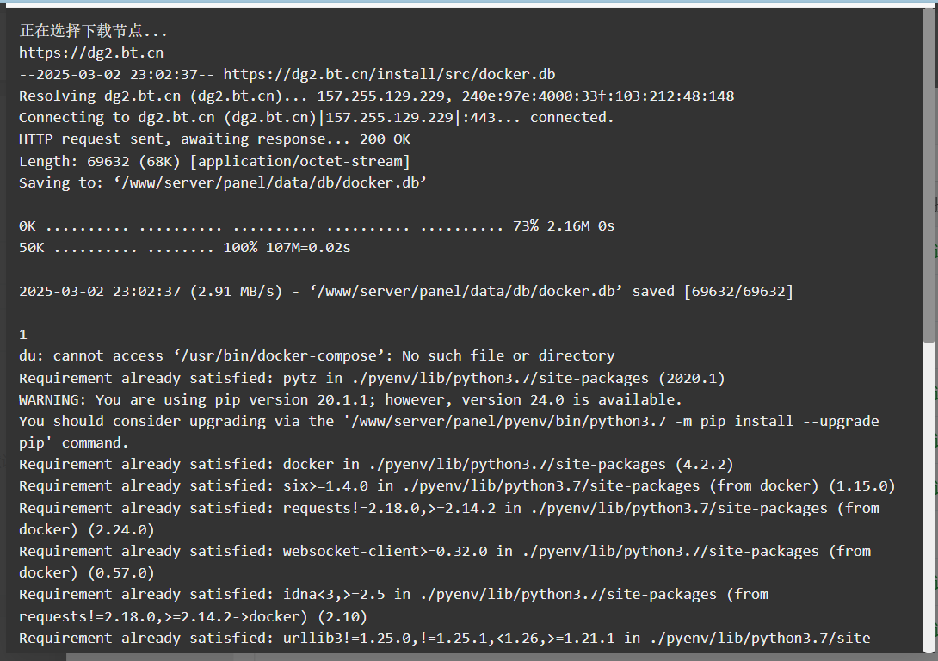Click the 73% download progress line
Screen dimensions: 938x661
(x=317, y=225)
